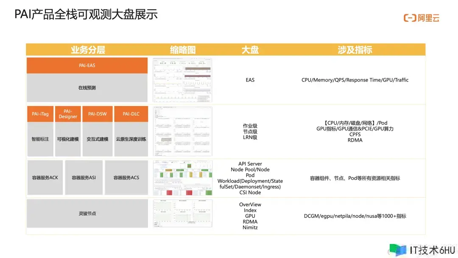Select the 涉及指标 column header
Screen dimensions: 458x258
[x=355, y=50]
